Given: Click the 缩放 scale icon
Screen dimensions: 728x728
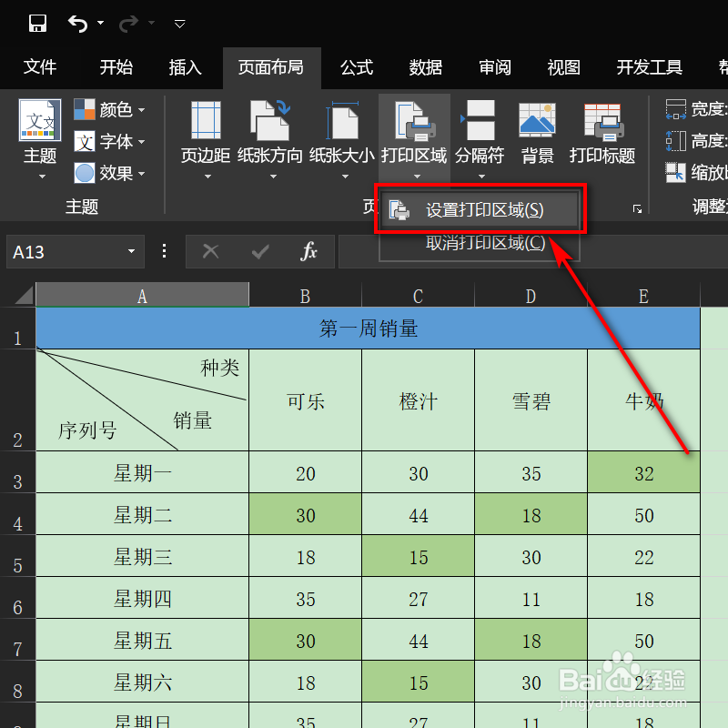Looking at the screenshot, I should coord(676,173).
